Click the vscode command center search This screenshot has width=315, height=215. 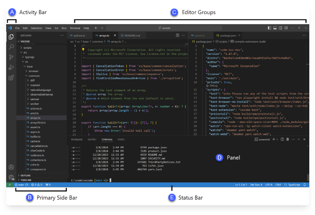click(x=164, y=28)
